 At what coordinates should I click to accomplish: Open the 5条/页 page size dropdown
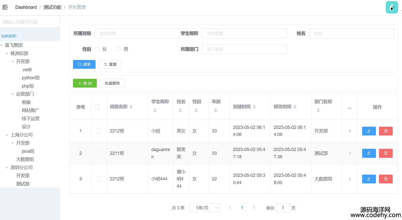205,208
